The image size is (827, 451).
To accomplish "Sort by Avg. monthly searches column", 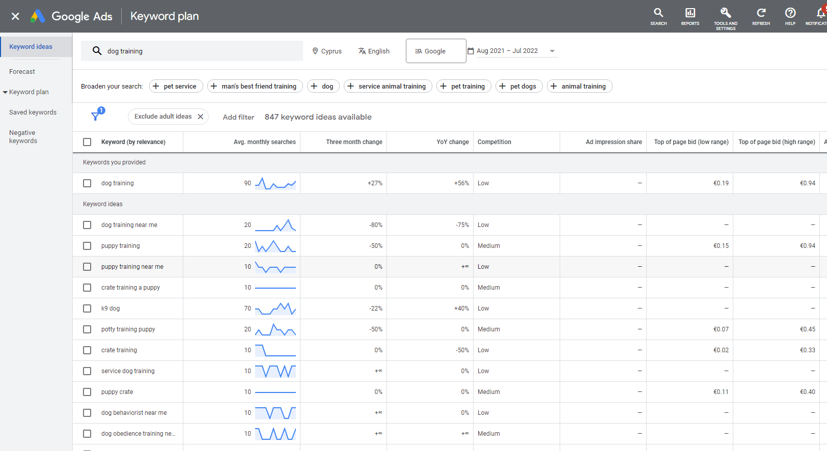I will (264, 142).
